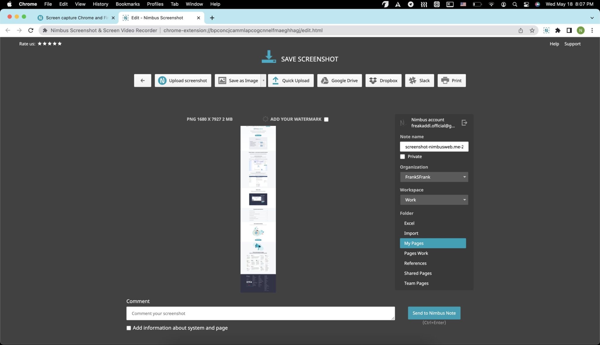
Task: Share the screenshot to Slack
Action: tap(419, 80)
